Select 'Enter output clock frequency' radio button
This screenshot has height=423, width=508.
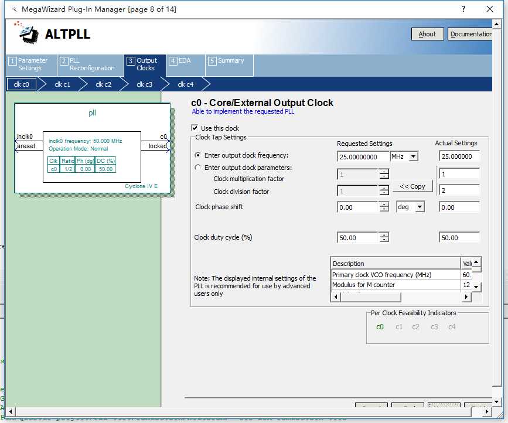click(197, 155)
